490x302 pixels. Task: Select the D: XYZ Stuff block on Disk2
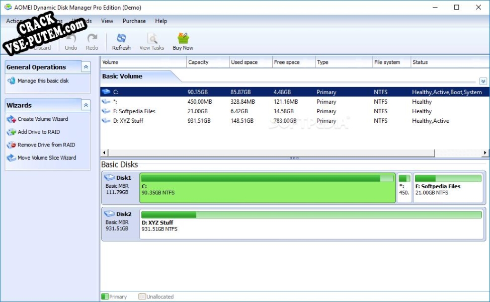311,224
